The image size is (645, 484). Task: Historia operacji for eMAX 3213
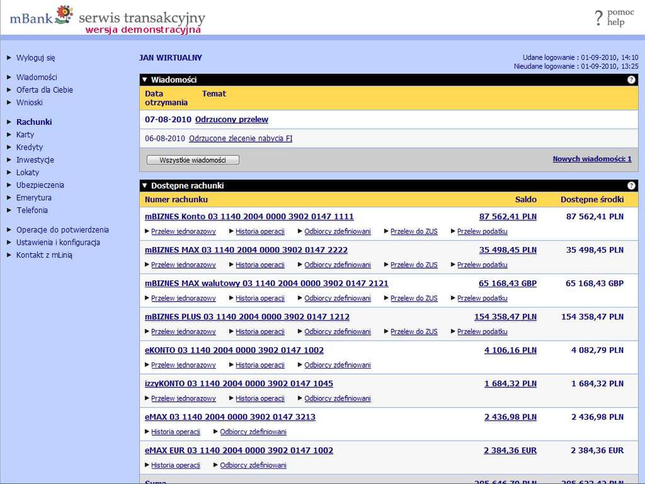point(176,431)
